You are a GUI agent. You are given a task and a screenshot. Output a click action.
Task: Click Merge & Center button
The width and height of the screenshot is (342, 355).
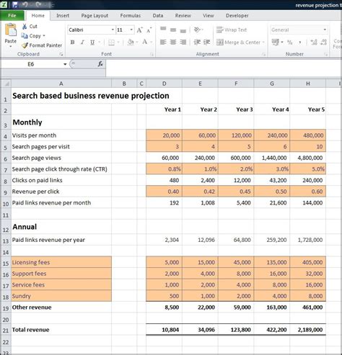click(238, 42)
